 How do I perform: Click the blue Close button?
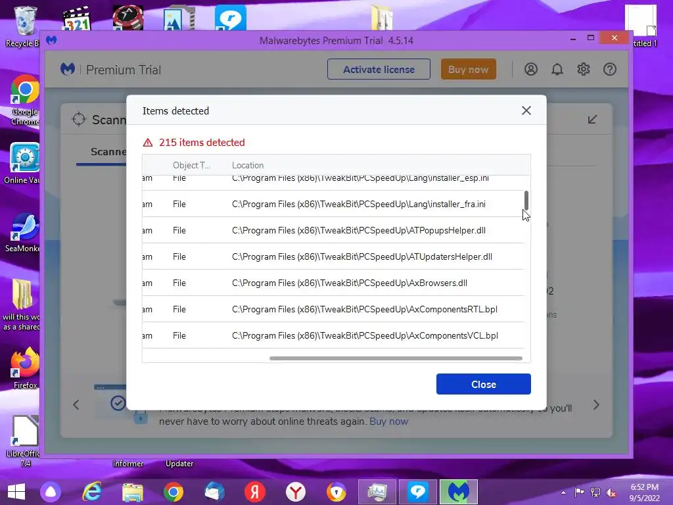point(483,384)
